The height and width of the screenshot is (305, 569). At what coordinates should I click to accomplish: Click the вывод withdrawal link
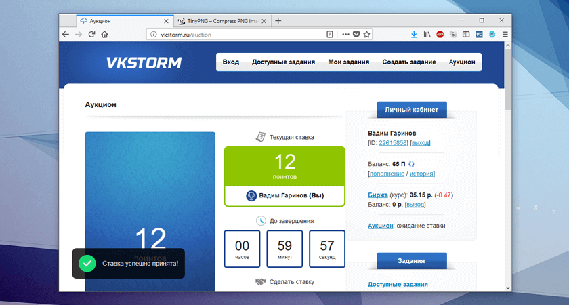click(415, 205)
